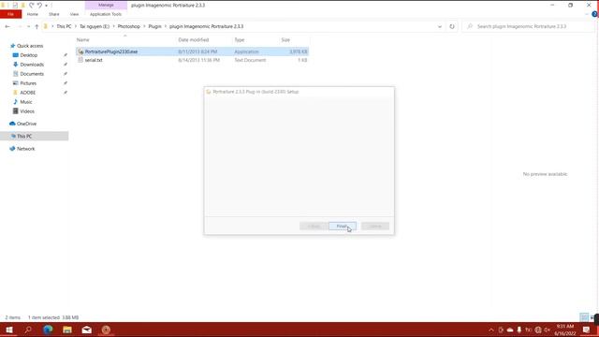599x337 pixels.
Task: Click Tai nguyen (E:) in the address path
Action: click(95, 26)
